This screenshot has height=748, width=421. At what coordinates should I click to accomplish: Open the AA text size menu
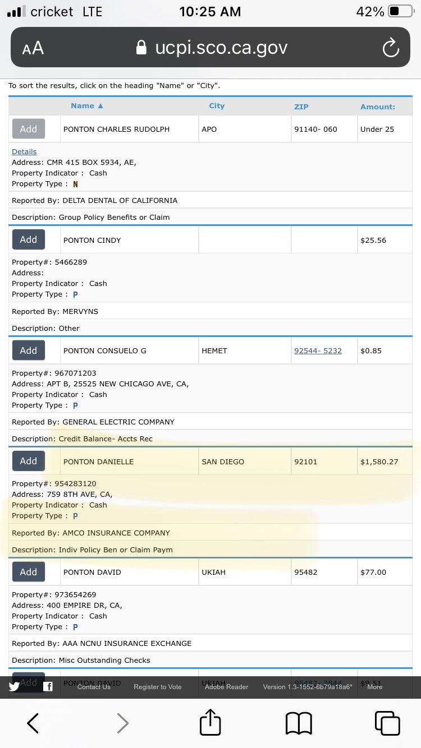point(33,48)
